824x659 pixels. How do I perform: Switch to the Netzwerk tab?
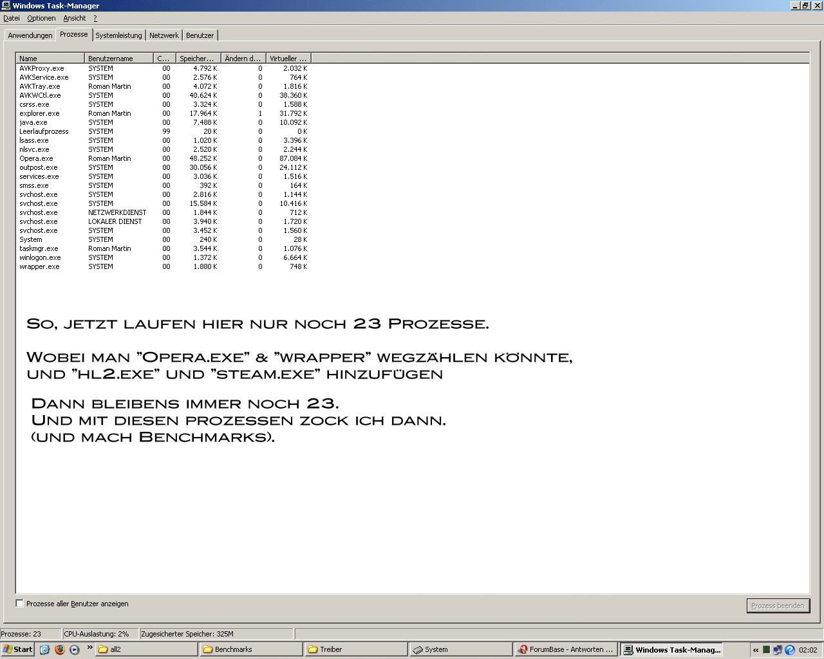[x=164, y=35]
